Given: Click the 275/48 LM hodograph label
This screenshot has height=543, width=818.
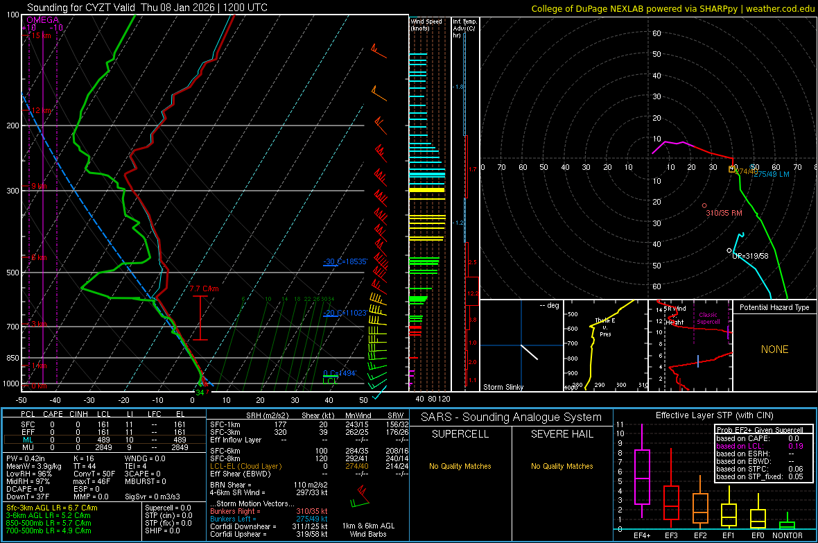Looking at the screenshot, I should (x=772, y=174).
